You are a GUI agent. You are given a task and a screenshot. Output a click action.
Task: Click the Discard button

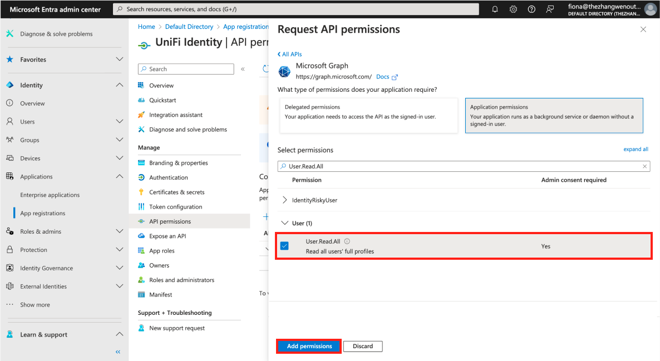click(x=363, y=347)
